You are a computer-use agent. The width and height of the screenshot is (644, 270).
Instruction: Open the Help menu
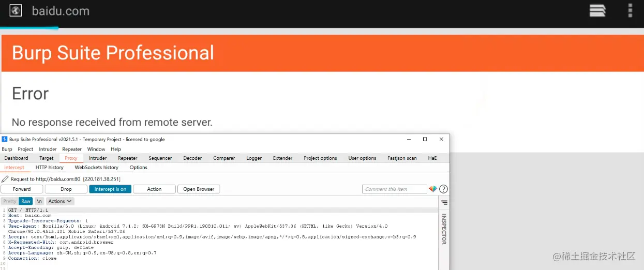coord(116,149)
